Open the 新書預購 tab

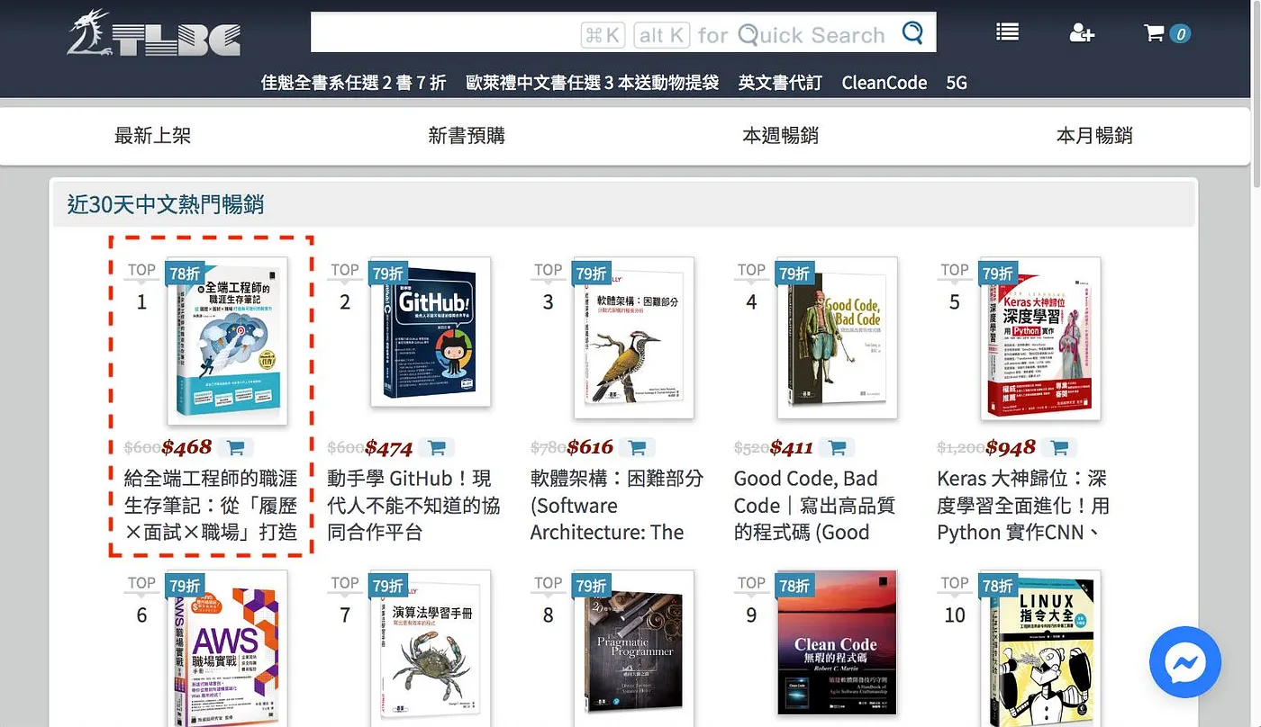[467, 136]
